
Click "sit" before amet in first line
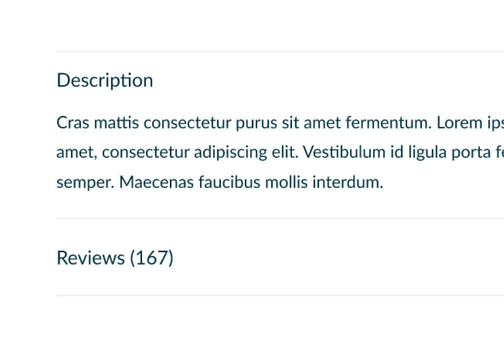290,123
